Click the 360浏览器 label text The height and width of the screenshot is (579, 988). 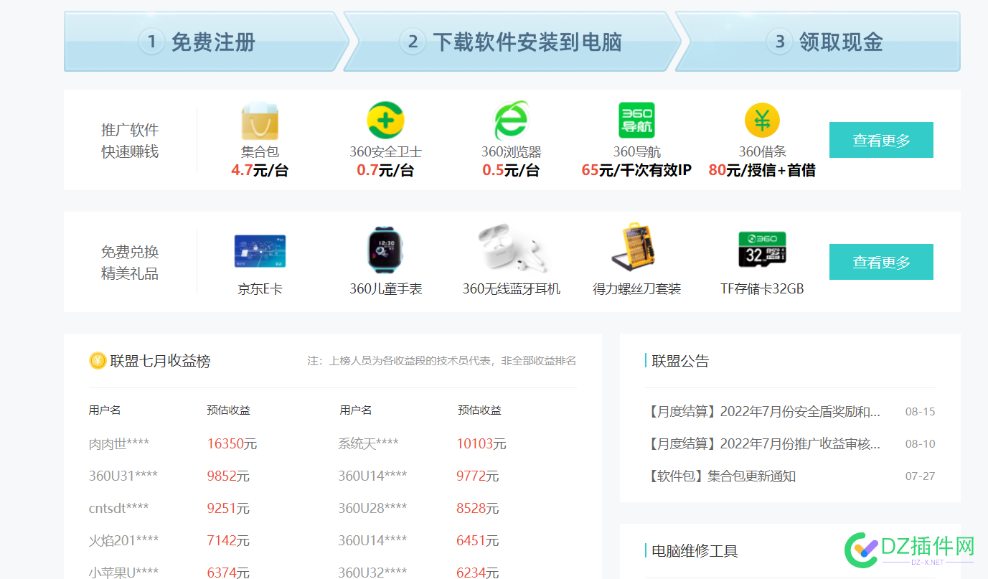click(x=511, y=152)
